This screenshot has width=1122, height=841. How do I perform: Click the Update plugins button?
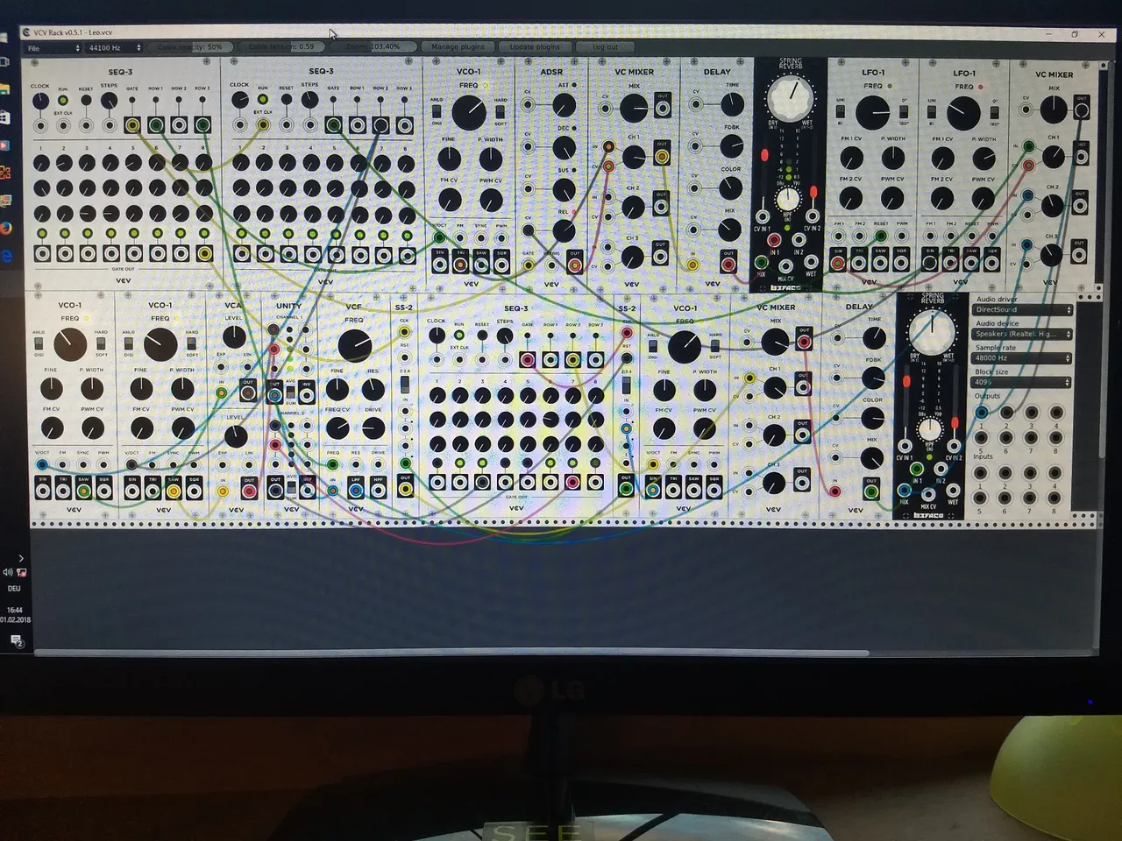coord(535,46)
